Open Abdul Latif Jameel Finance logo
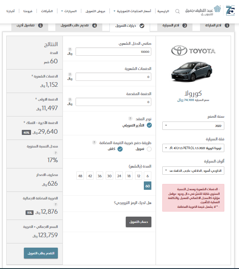239x269 pixels. pyautogui.click(x=203, y=10)
